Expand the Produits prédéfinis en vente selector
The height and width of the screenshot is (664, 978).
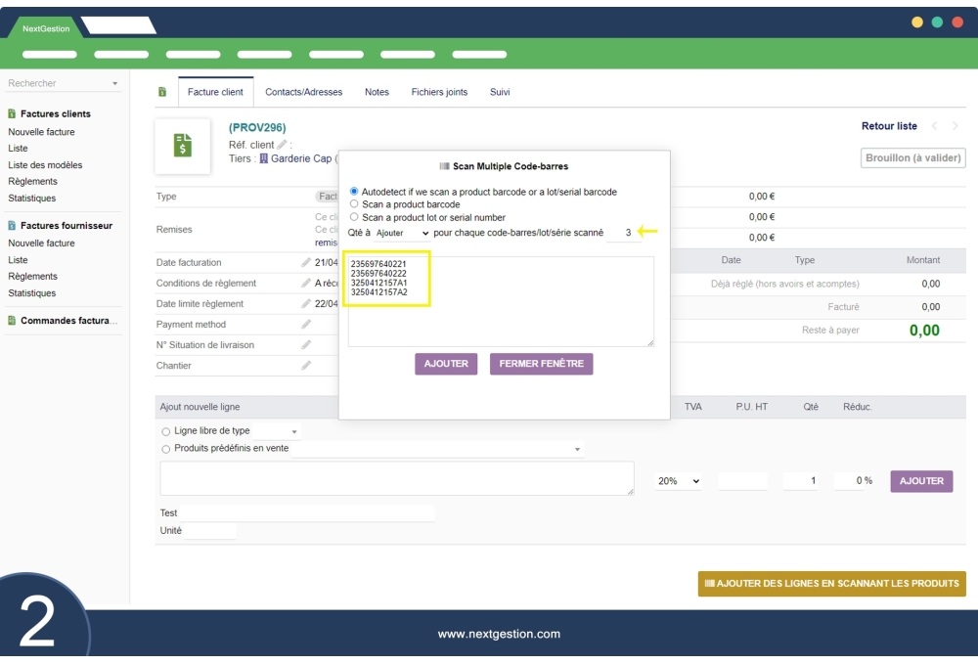click(437, 449)
